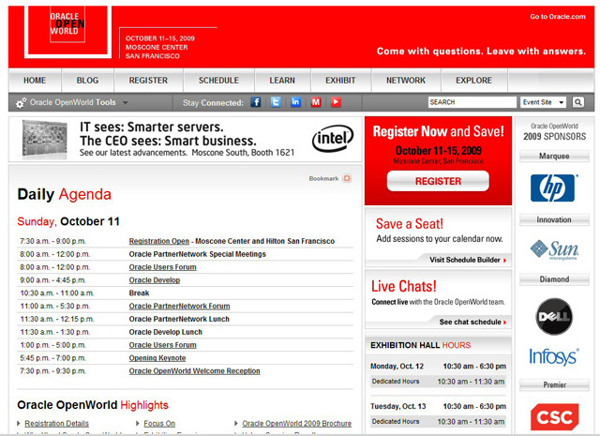This screenshot has height=436, width=600.
Task: Open Oracle OpenWorld 2009 Brochure link
Action: click(x=297, y=424)
